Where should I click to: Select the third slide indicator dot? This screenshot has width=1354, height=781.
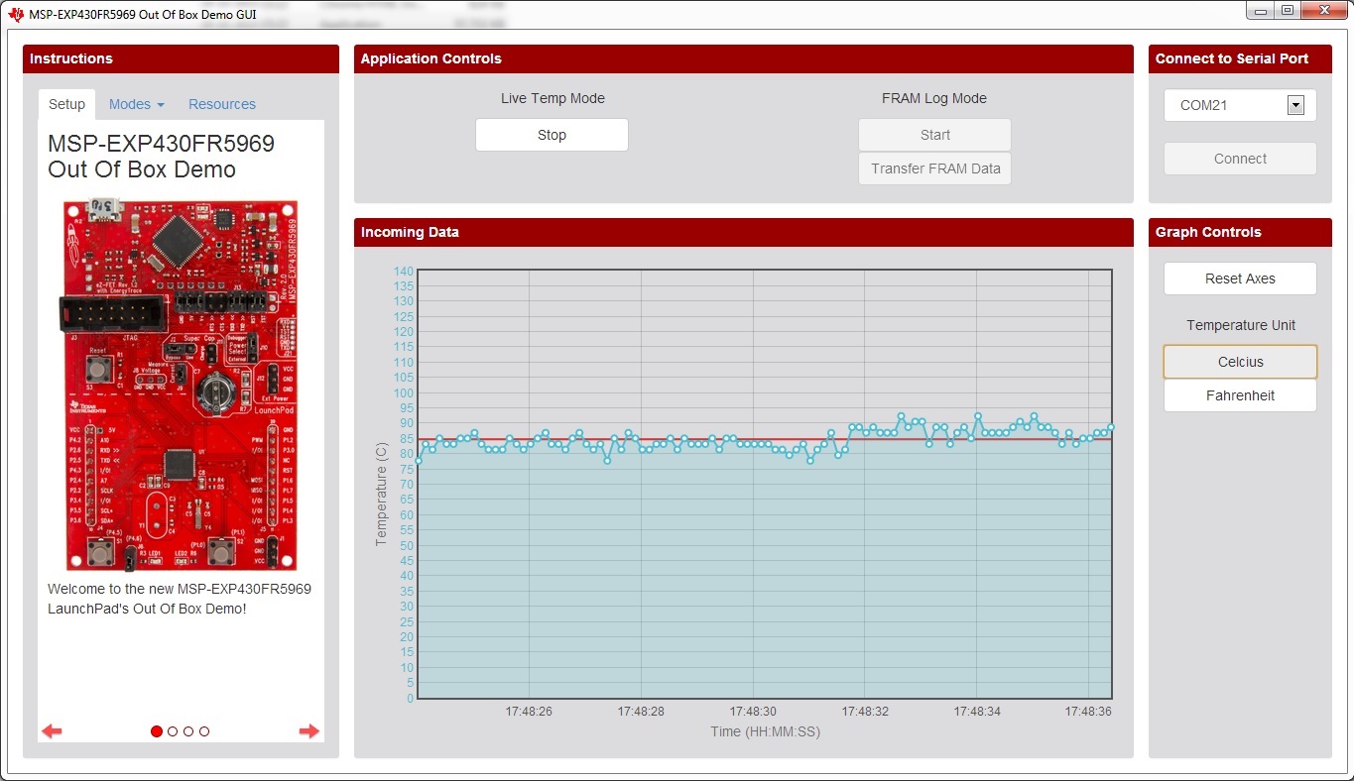188,731
